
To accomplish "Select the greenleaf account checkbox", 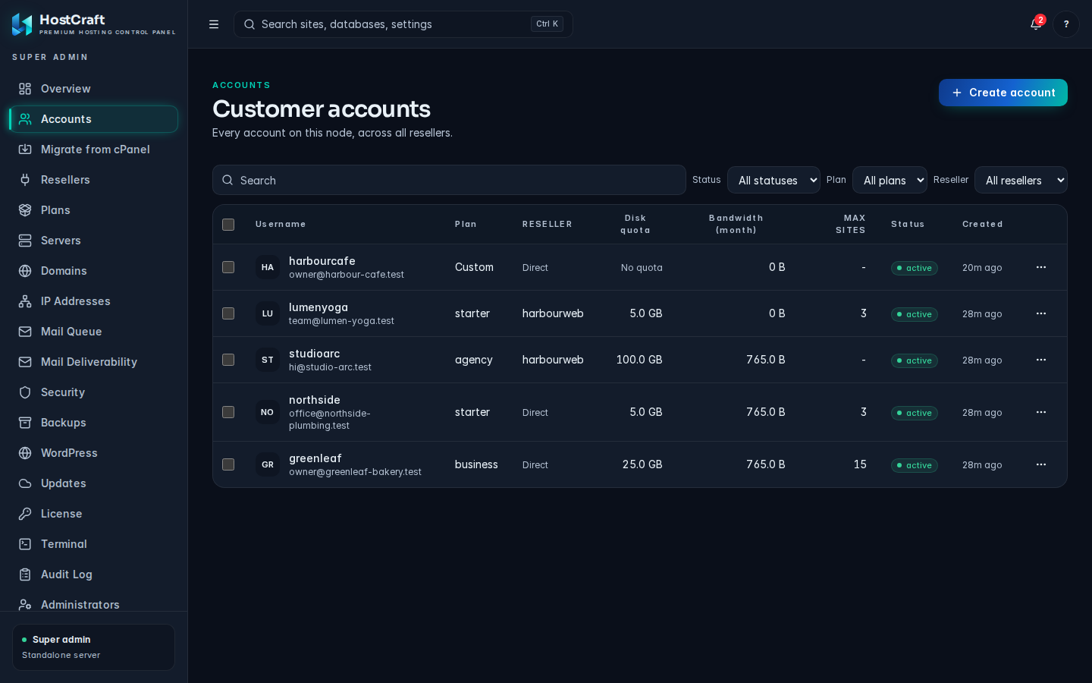I will (228, 464).
